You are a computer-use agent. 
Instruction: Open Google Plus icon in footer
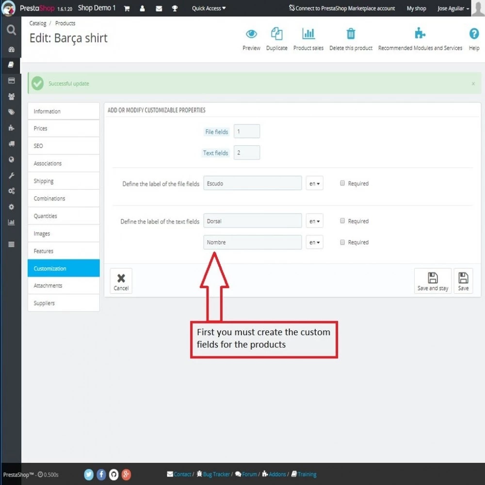tap(126, 474)
